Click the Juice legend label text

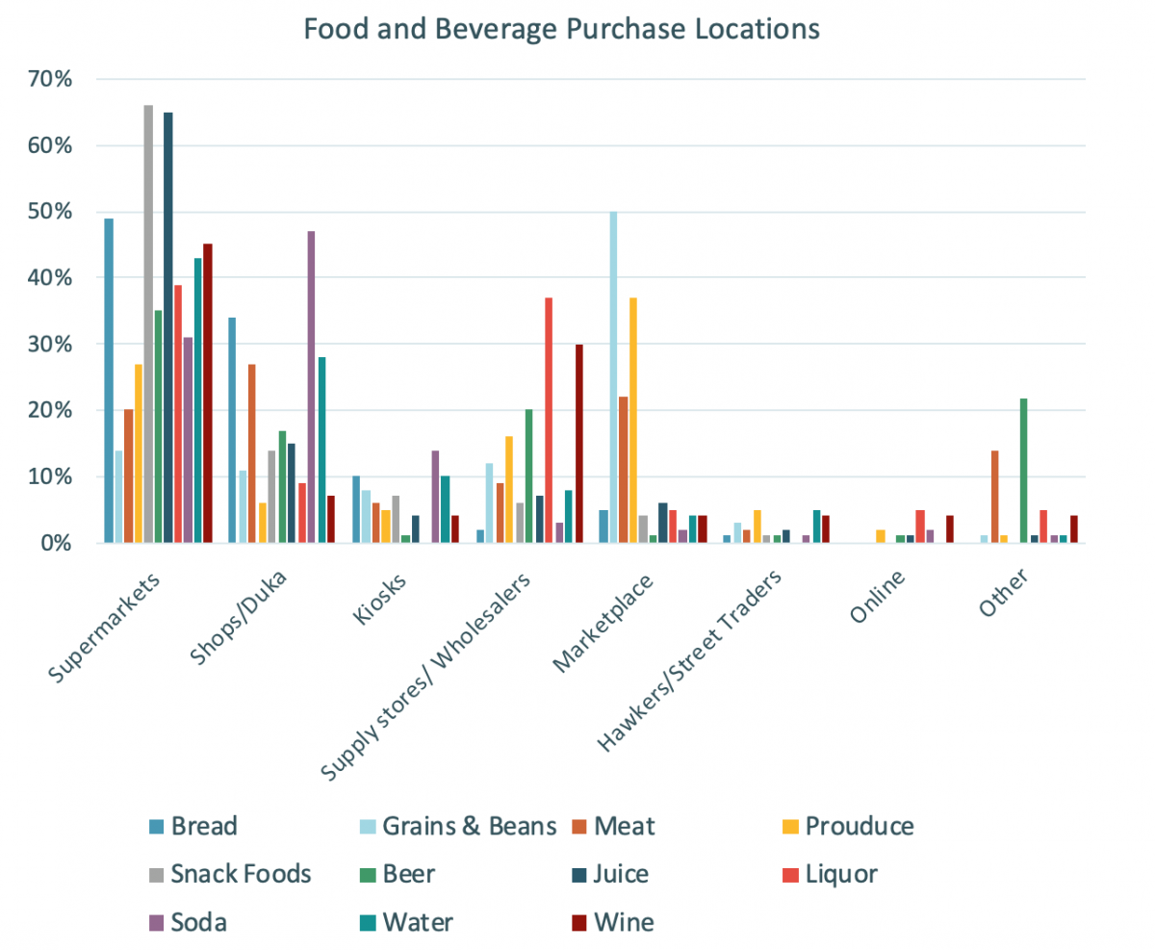click(621, 874)
